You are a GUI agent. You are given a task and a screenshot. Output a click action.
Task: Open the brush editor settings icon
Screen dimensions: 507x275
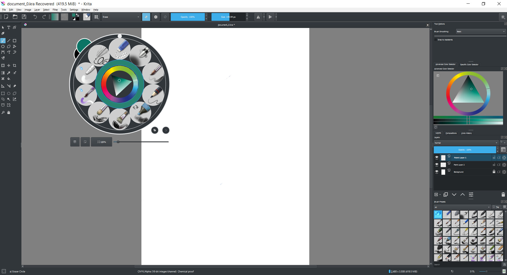pyautogui.click(x=87, y=17)
